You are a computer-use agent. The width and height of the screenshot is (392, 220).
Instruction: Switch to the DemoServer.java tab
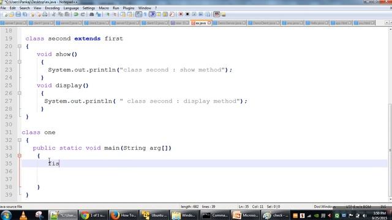point(229,23)
